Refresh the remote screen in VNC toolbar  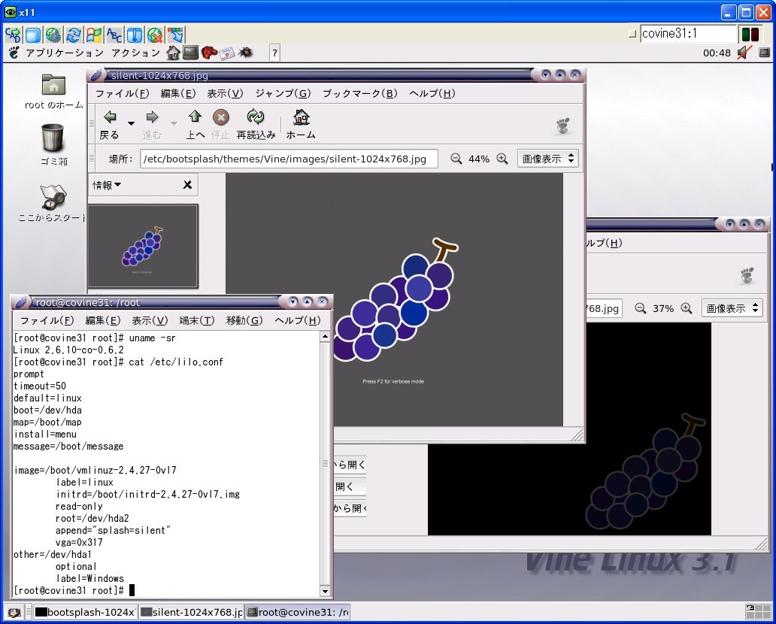(74, 35)
